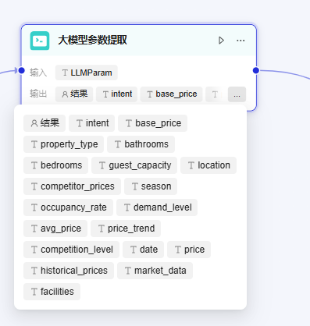Select the season parameter chip

pos(151,186)
